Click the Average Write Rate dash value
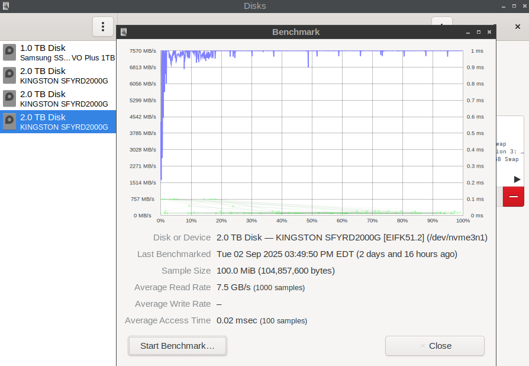Image resolution: width=529 pixels, height=366 pixels. click(x=220, y=304)
